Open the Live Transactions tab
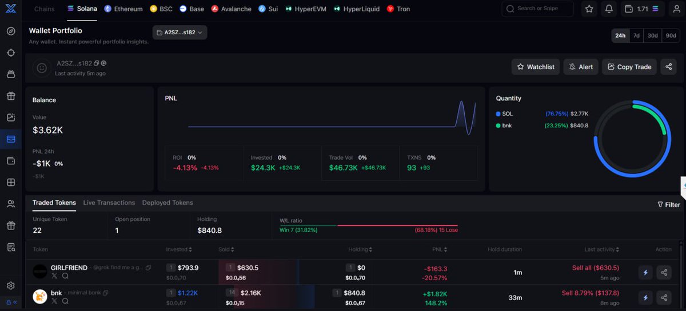This screenshot has width=686, height=311. (109, 203)
